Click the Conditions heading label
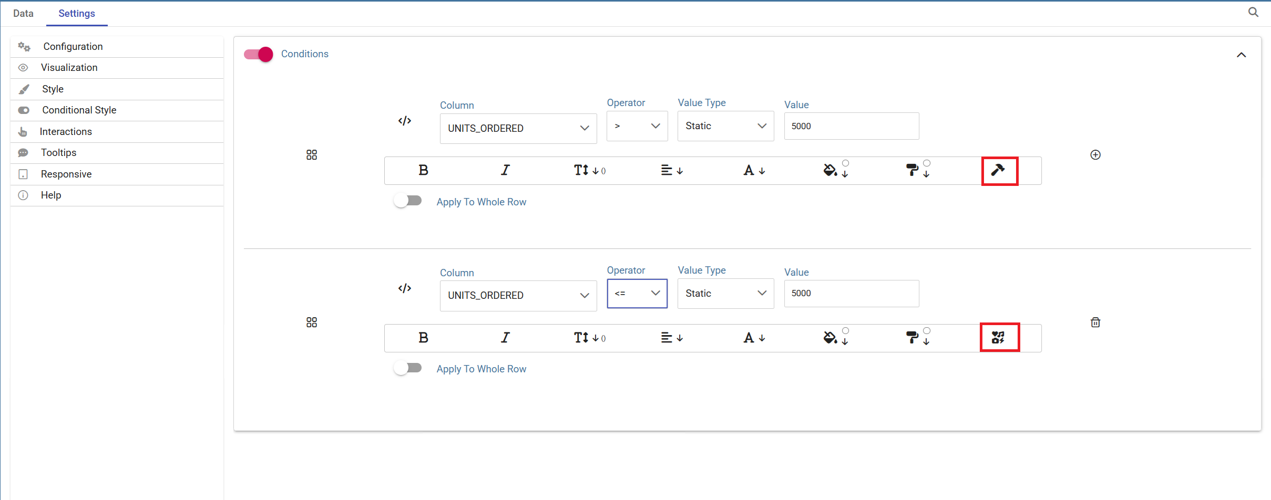This screenshot has height=500, width=1271. (304, 54)
